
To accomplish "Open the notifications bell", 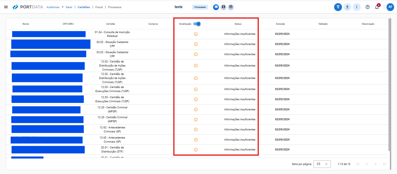I will 377,7.
